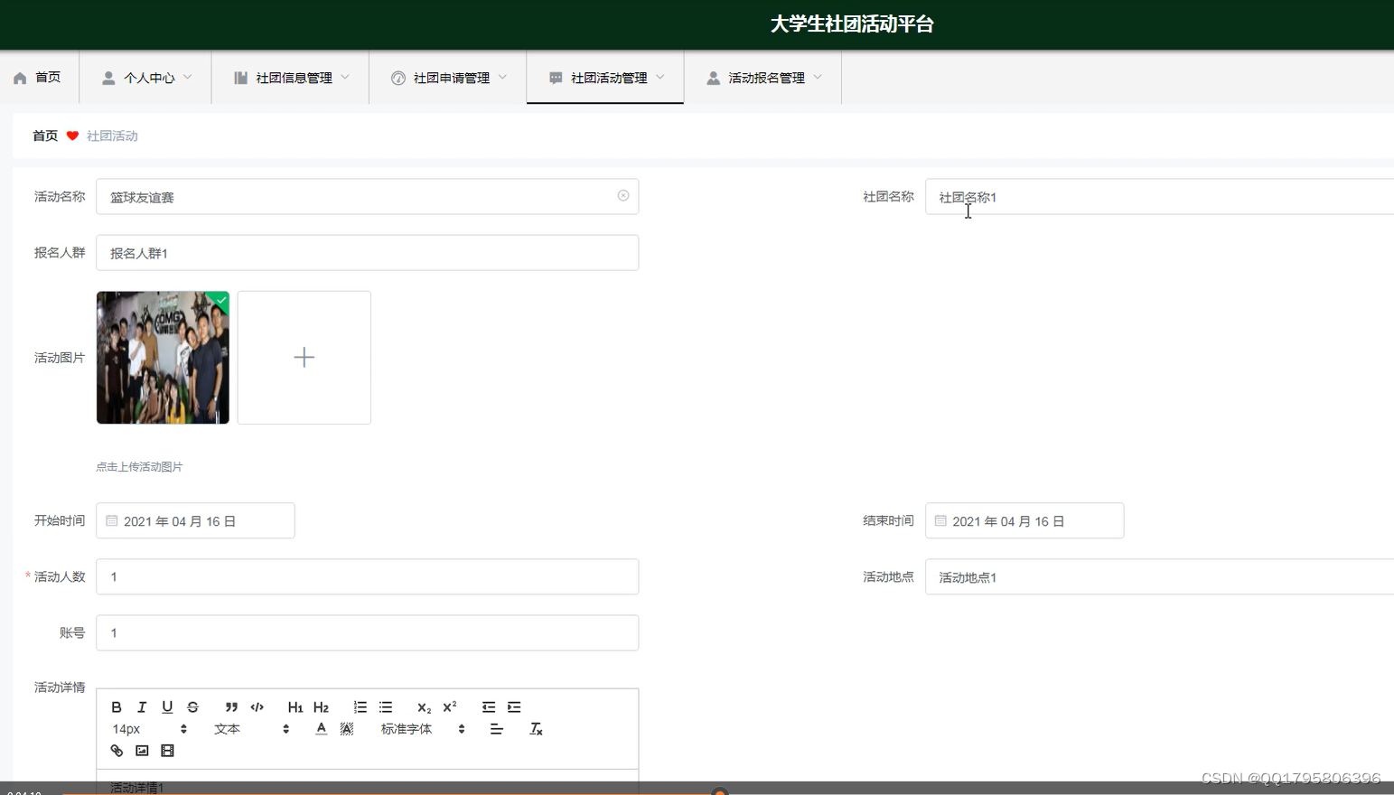Select the uploaded group photo thumbnail
The image size is (1394, 795).
tap(163, 358)
